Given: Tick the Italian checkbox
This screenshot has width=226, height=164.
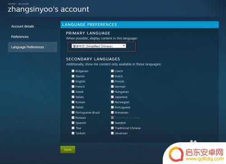Looking at the screenshot, I should click(x=73, y=97).
